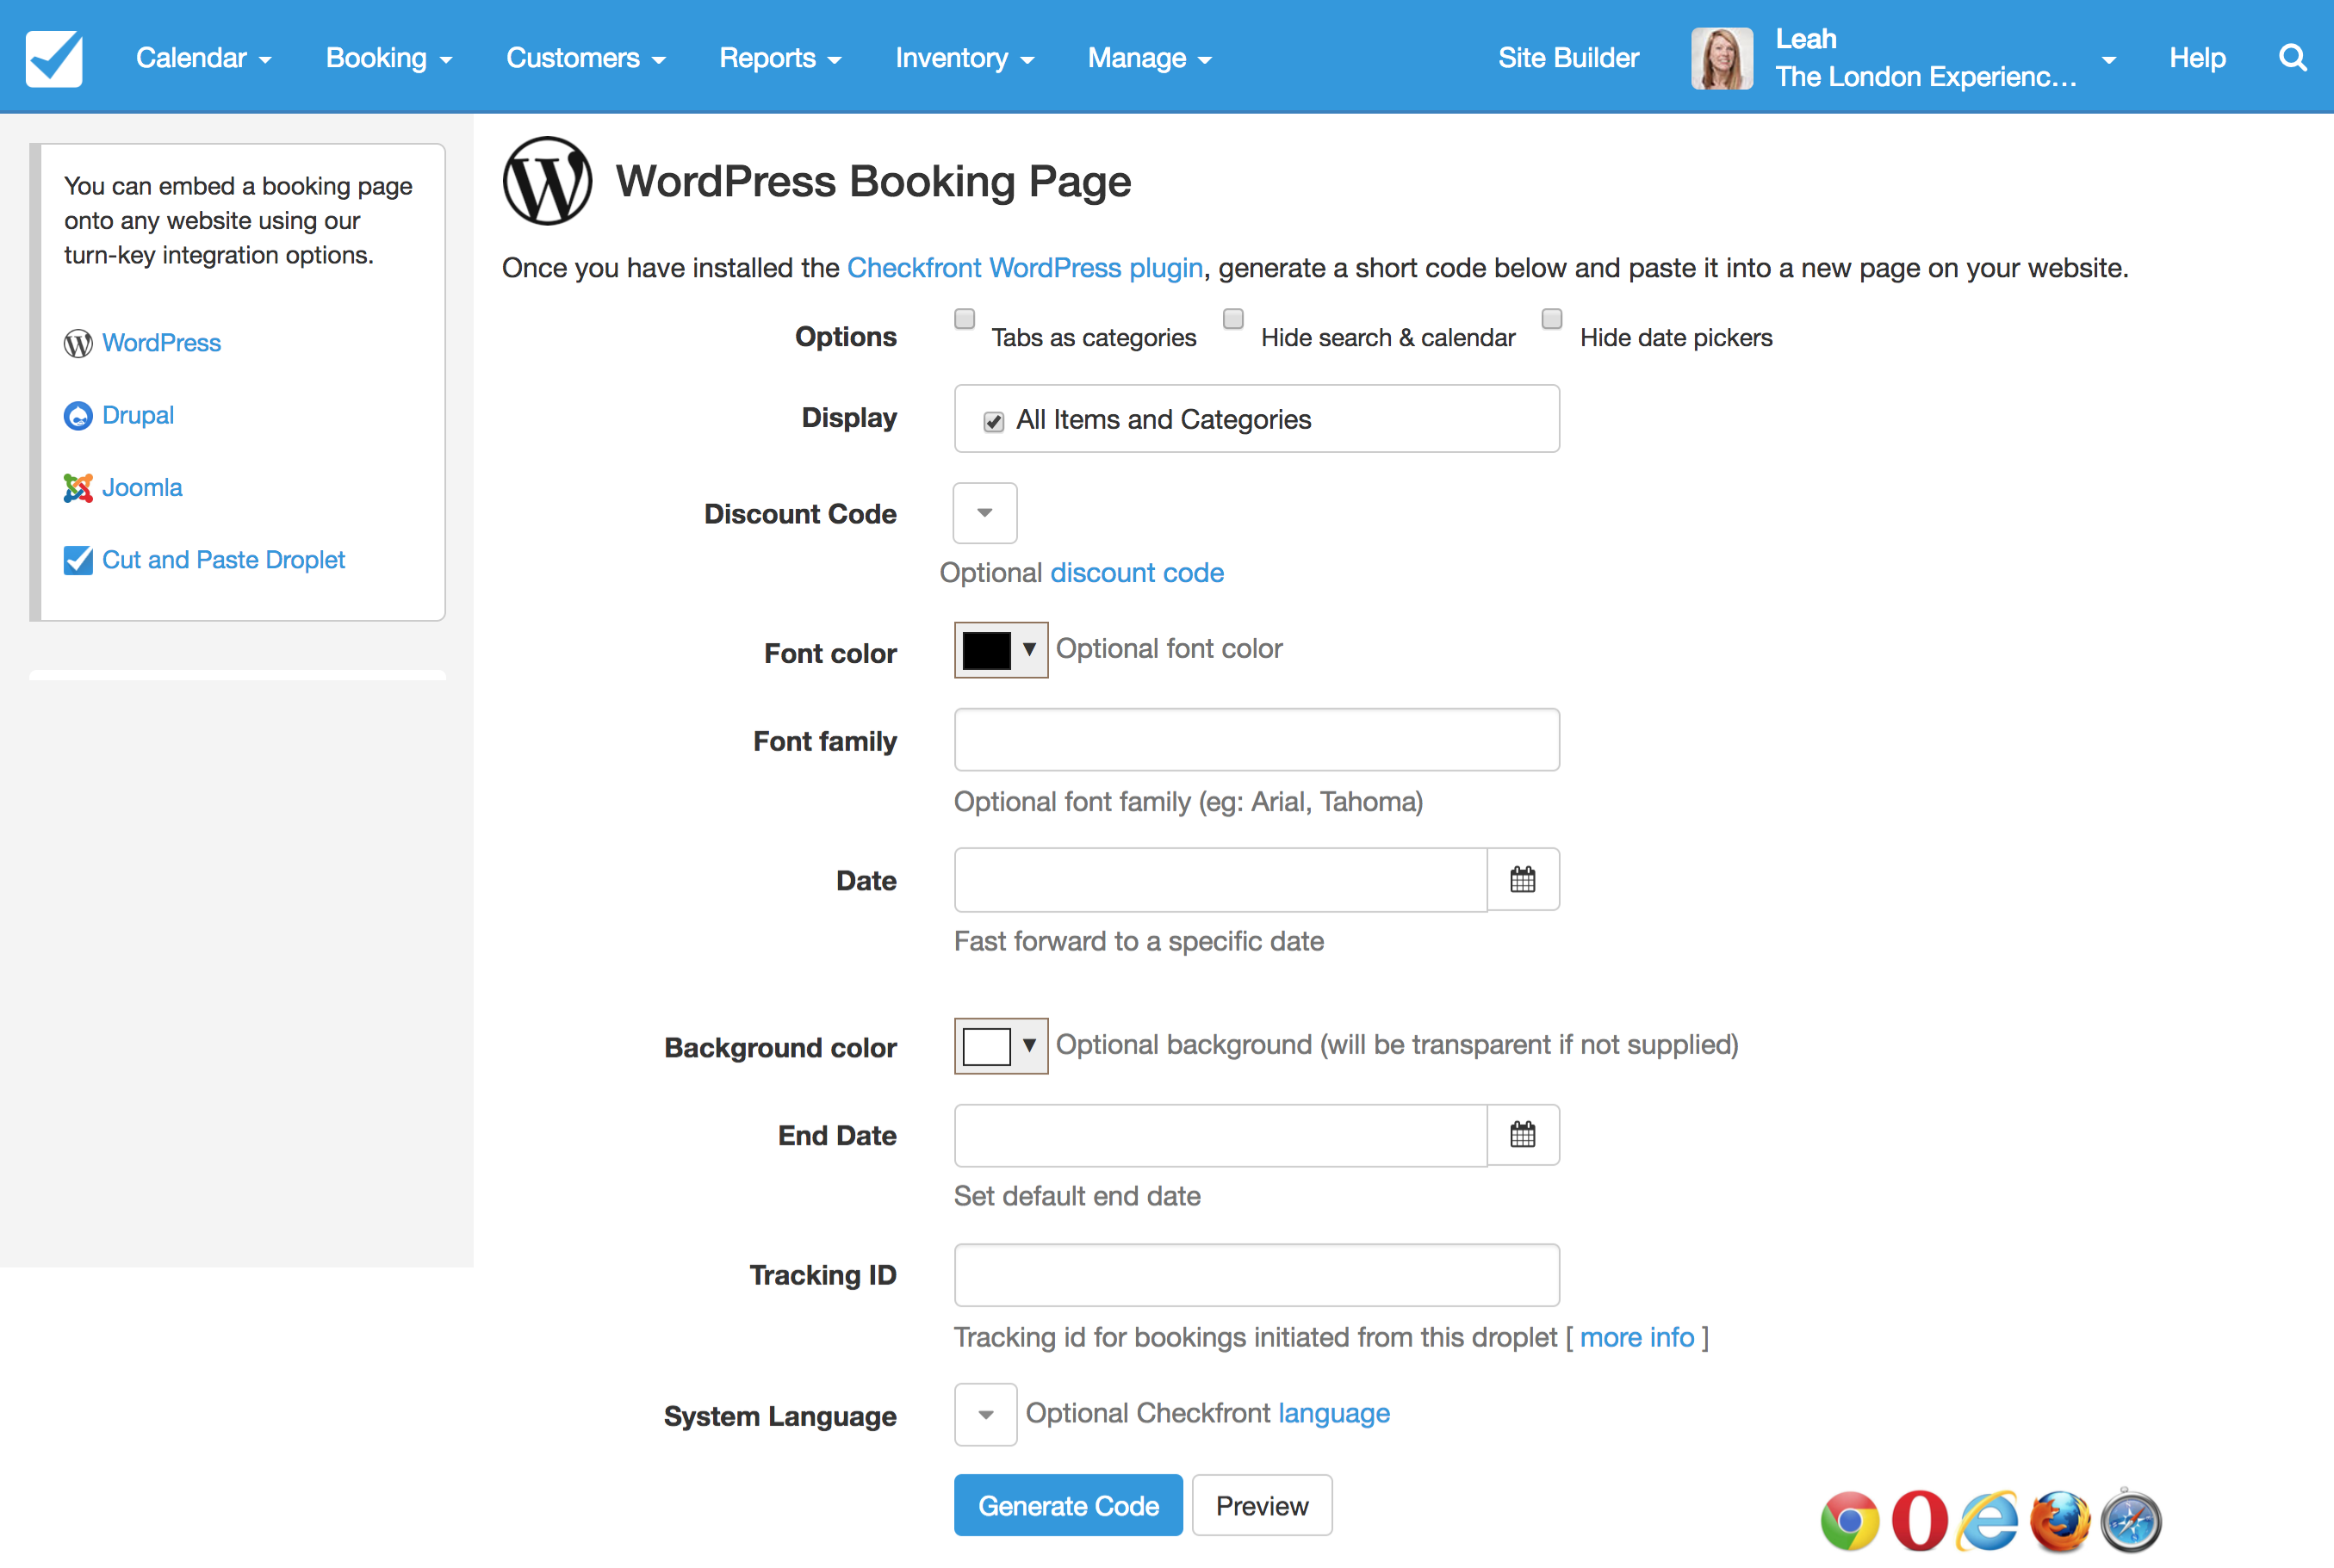Expand the Font color picker arrow
The width and height of the screenshot is (2334, 1568).
(1029, 650)
